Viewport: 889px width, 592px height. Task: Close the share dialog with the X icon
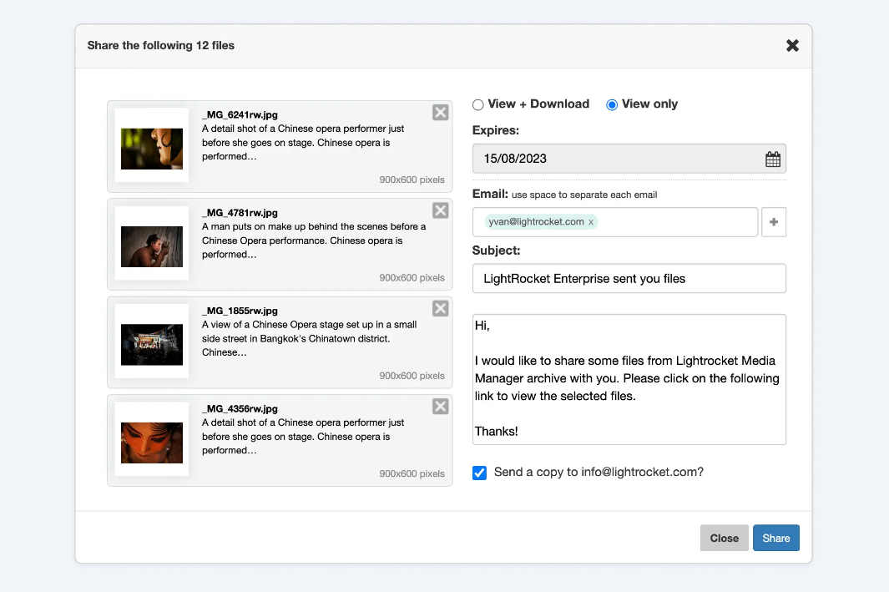[x=791, y=45]
